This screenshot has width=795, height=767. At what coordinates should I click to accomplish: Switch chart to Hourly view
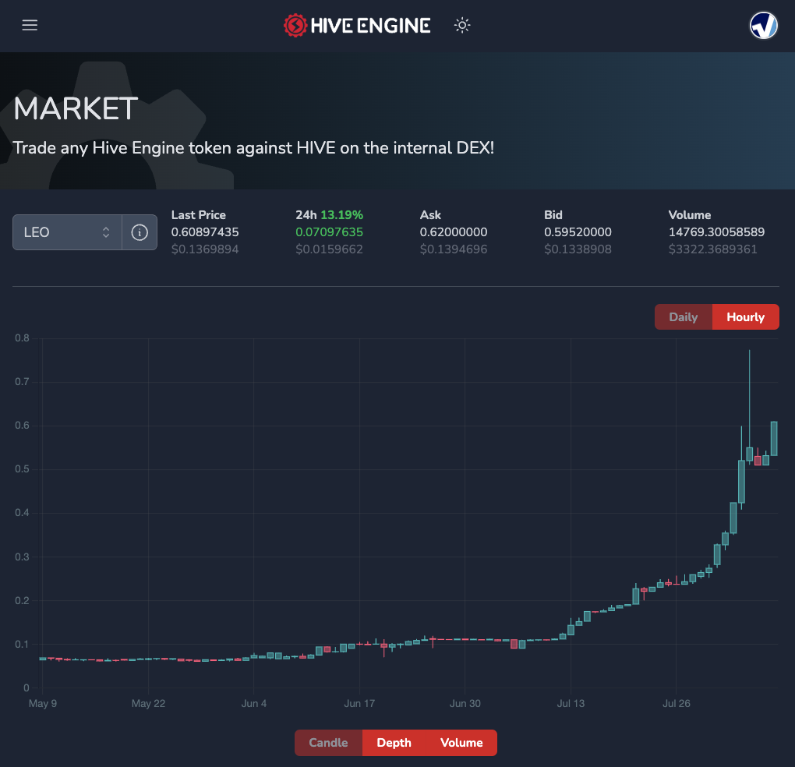click(745, 316)
